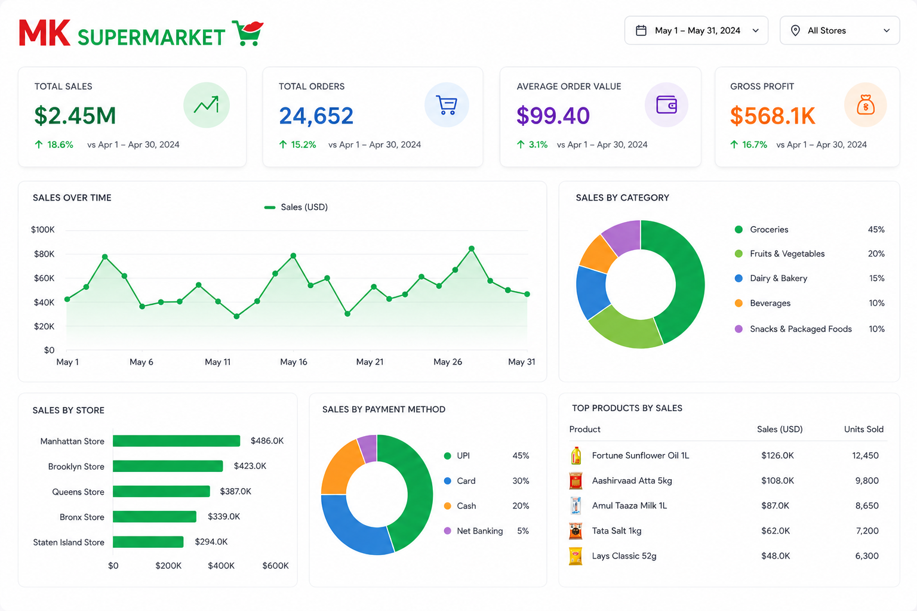Sort table by Units Sold column header
The width and height of the screenshot is (917, 611).
click(863, 429)
